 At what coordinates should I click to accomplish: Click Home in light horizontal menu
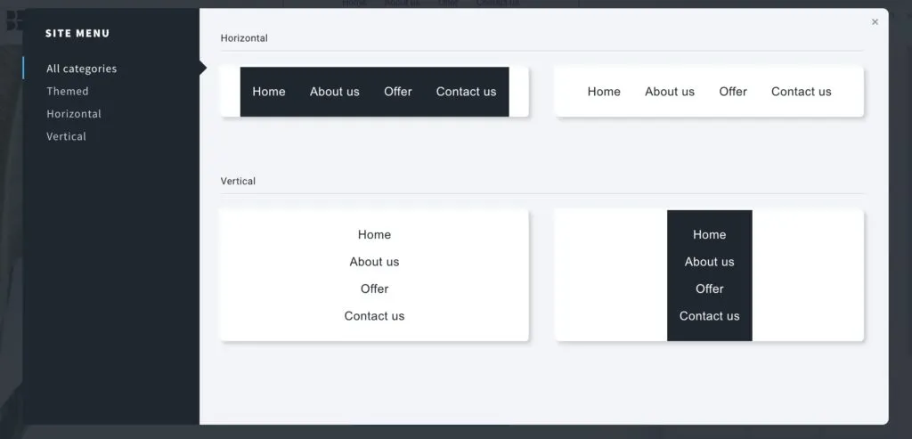(604, 92)
